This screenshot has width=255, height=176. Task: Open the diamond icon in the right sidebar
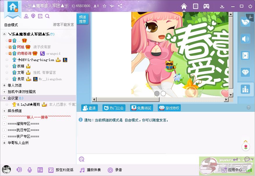[x=245, y=72]
